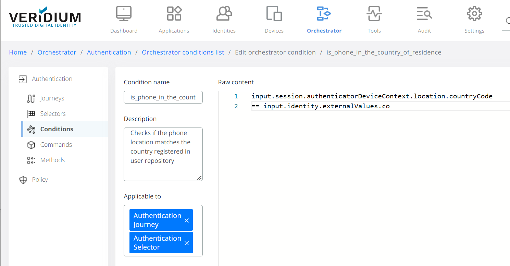
Task: Open Commands in the sidebar
Action: (56, 145)
